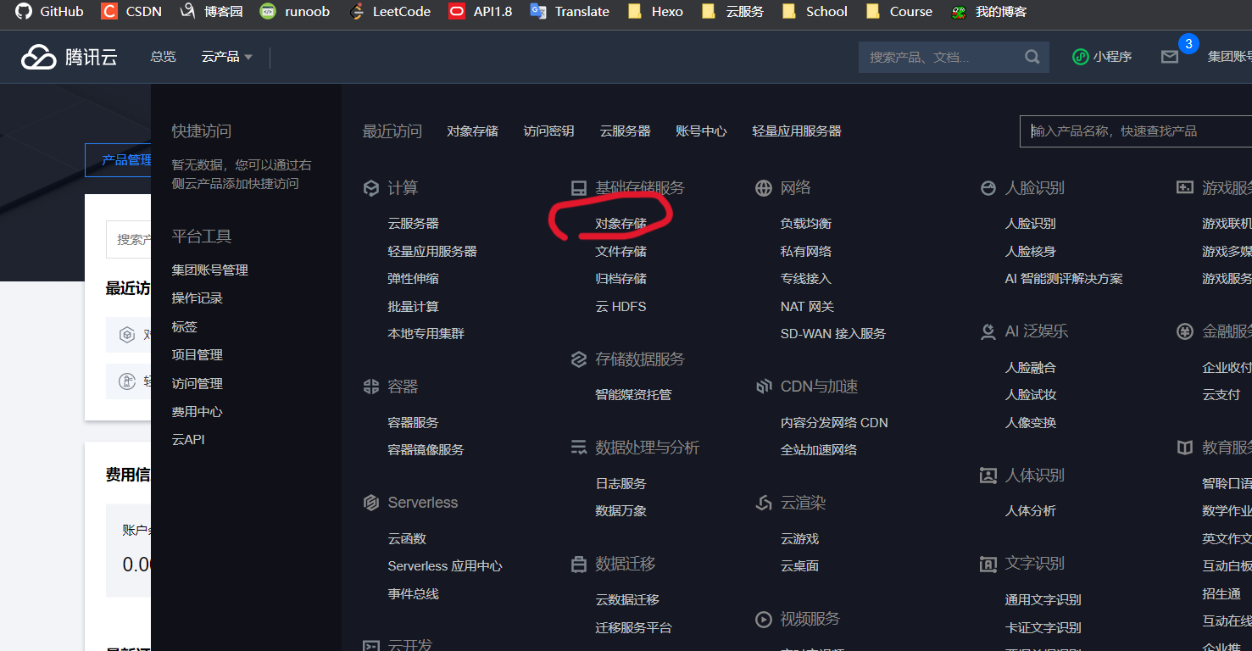1252x651 pixels.
Task: Open 日志服务 product
Action: (x=620, y=484)
